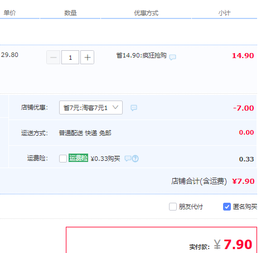The height and width of the screenshot is (253, 261).
Task: Click the 实付款 ¥7.90 total amount
Action: (233, 245)
